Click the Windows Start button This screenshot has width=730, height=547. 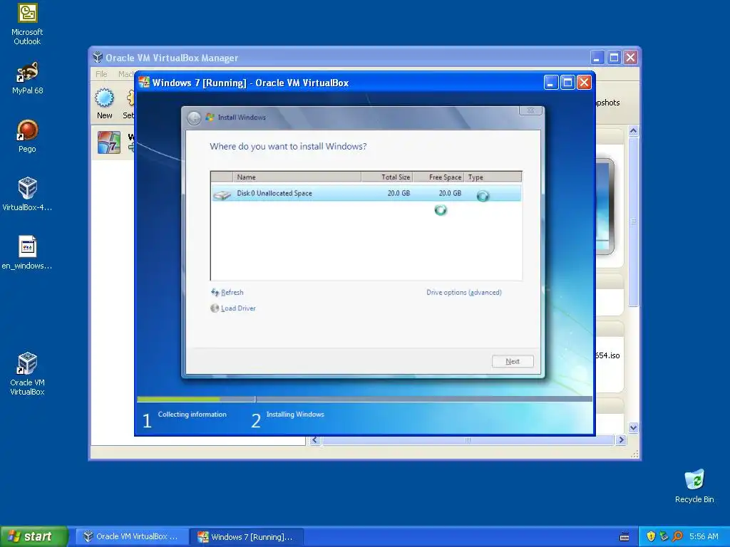tap(34, 536)
